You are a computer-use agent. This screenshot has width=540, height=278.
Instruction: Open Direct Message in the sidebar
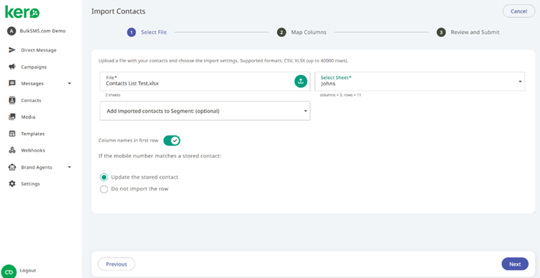[38, 50]
